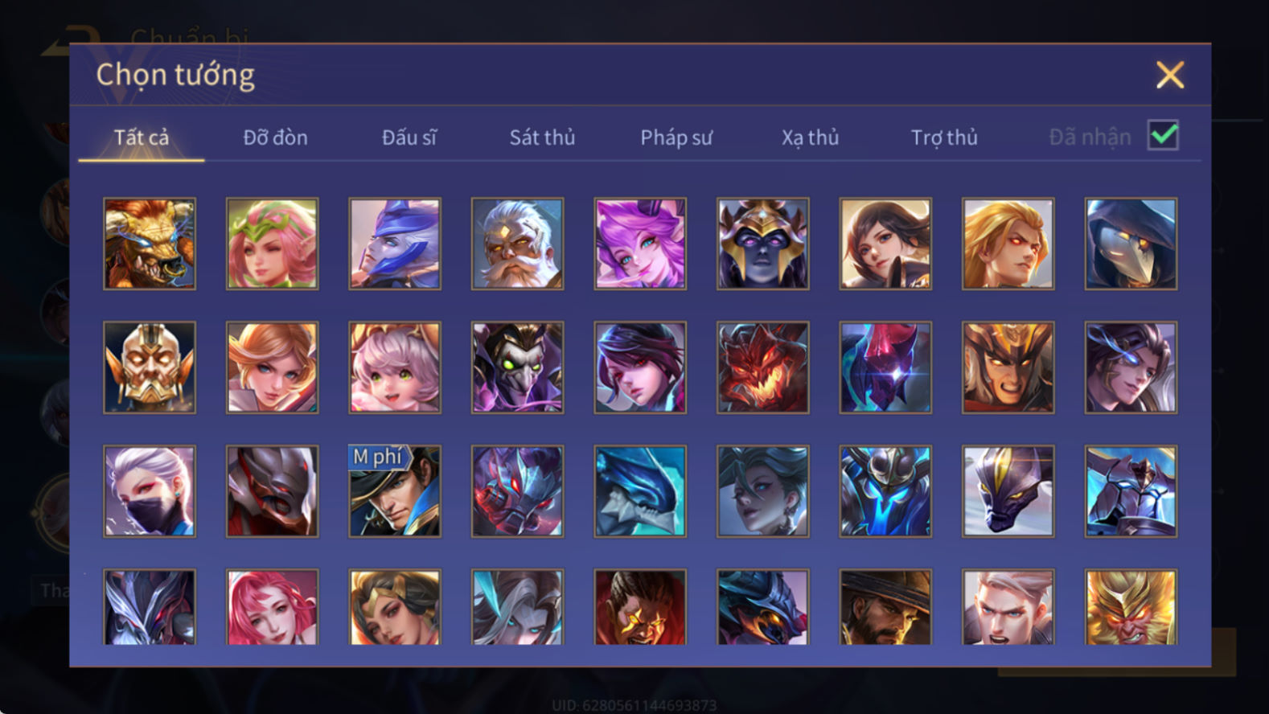Pick the golden lion beast hero portrait
The image size is (1269, 714).
(150, 244)
